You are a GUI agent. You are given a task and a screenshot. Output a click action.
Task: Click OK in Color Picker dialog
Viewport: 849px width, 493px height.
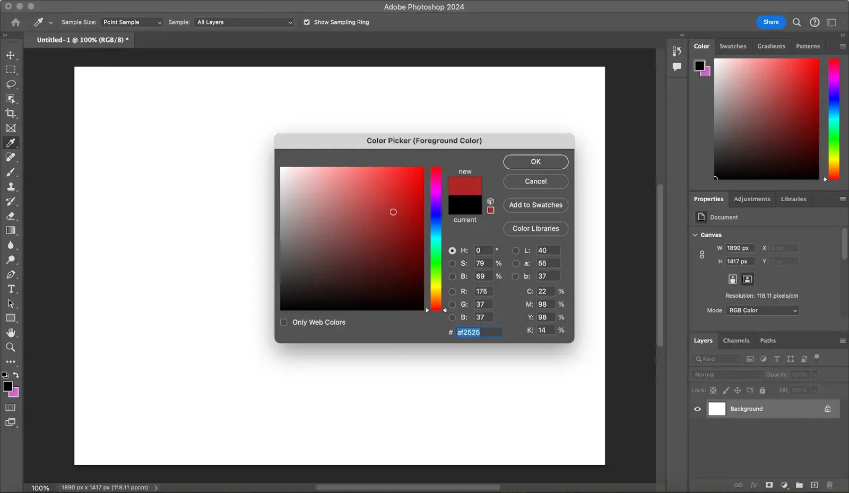click(536, 162)
